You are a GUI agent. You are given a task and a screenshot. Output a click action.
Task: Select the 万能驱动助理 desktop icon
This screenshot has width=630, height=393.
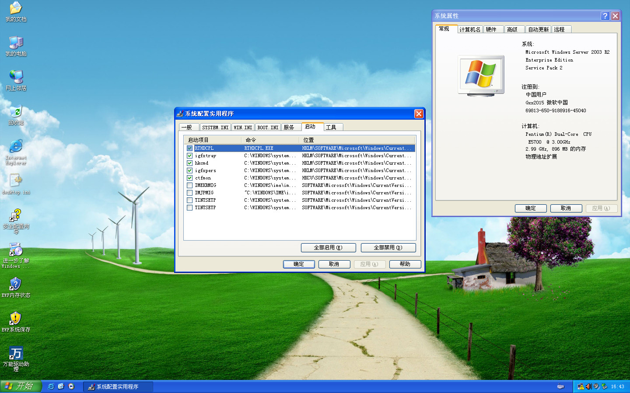16,359
